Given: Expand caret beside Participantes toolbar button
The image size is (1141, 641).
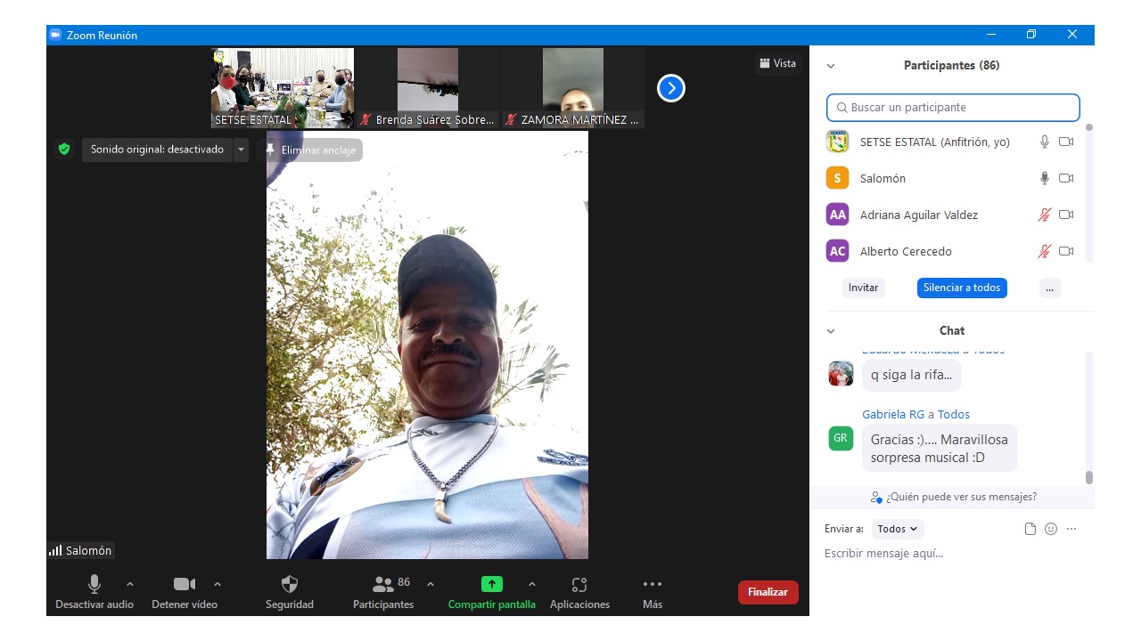Looking at the screenshot, I should [431, 584].
